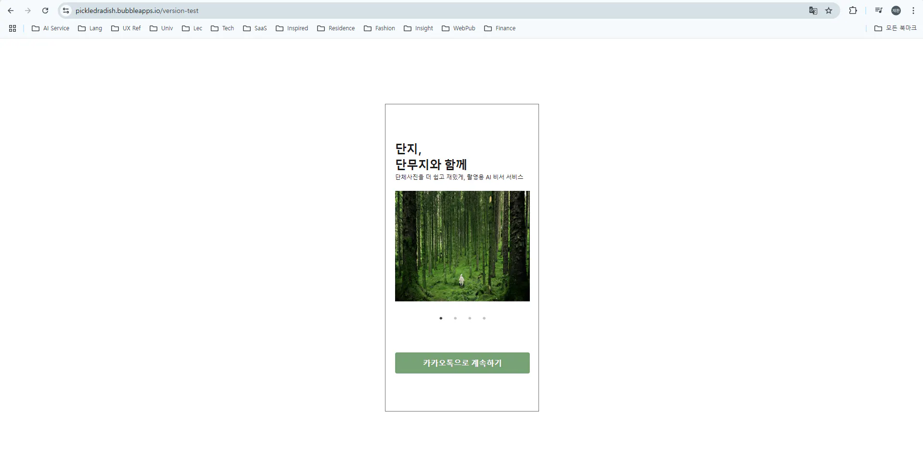
Task: Open the Google Translate page icon
Action: tap(813, 10)
